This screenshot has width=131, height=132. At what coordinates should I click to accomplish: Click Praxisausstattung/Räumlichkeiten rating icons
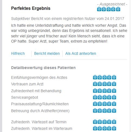104,104
